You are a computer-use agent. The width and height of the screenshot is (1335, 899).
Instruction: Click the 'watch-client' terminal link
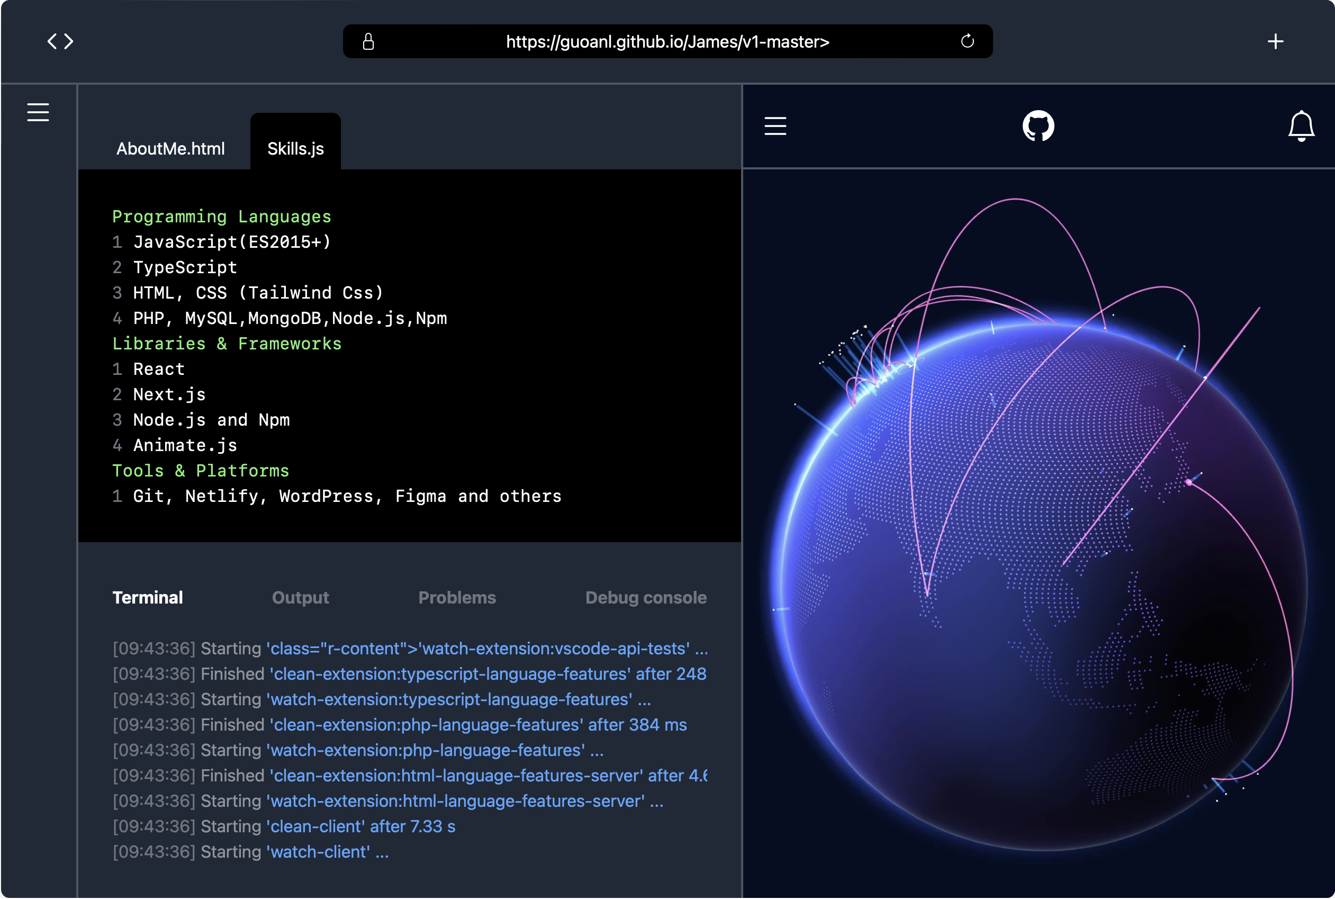(318, 851)
